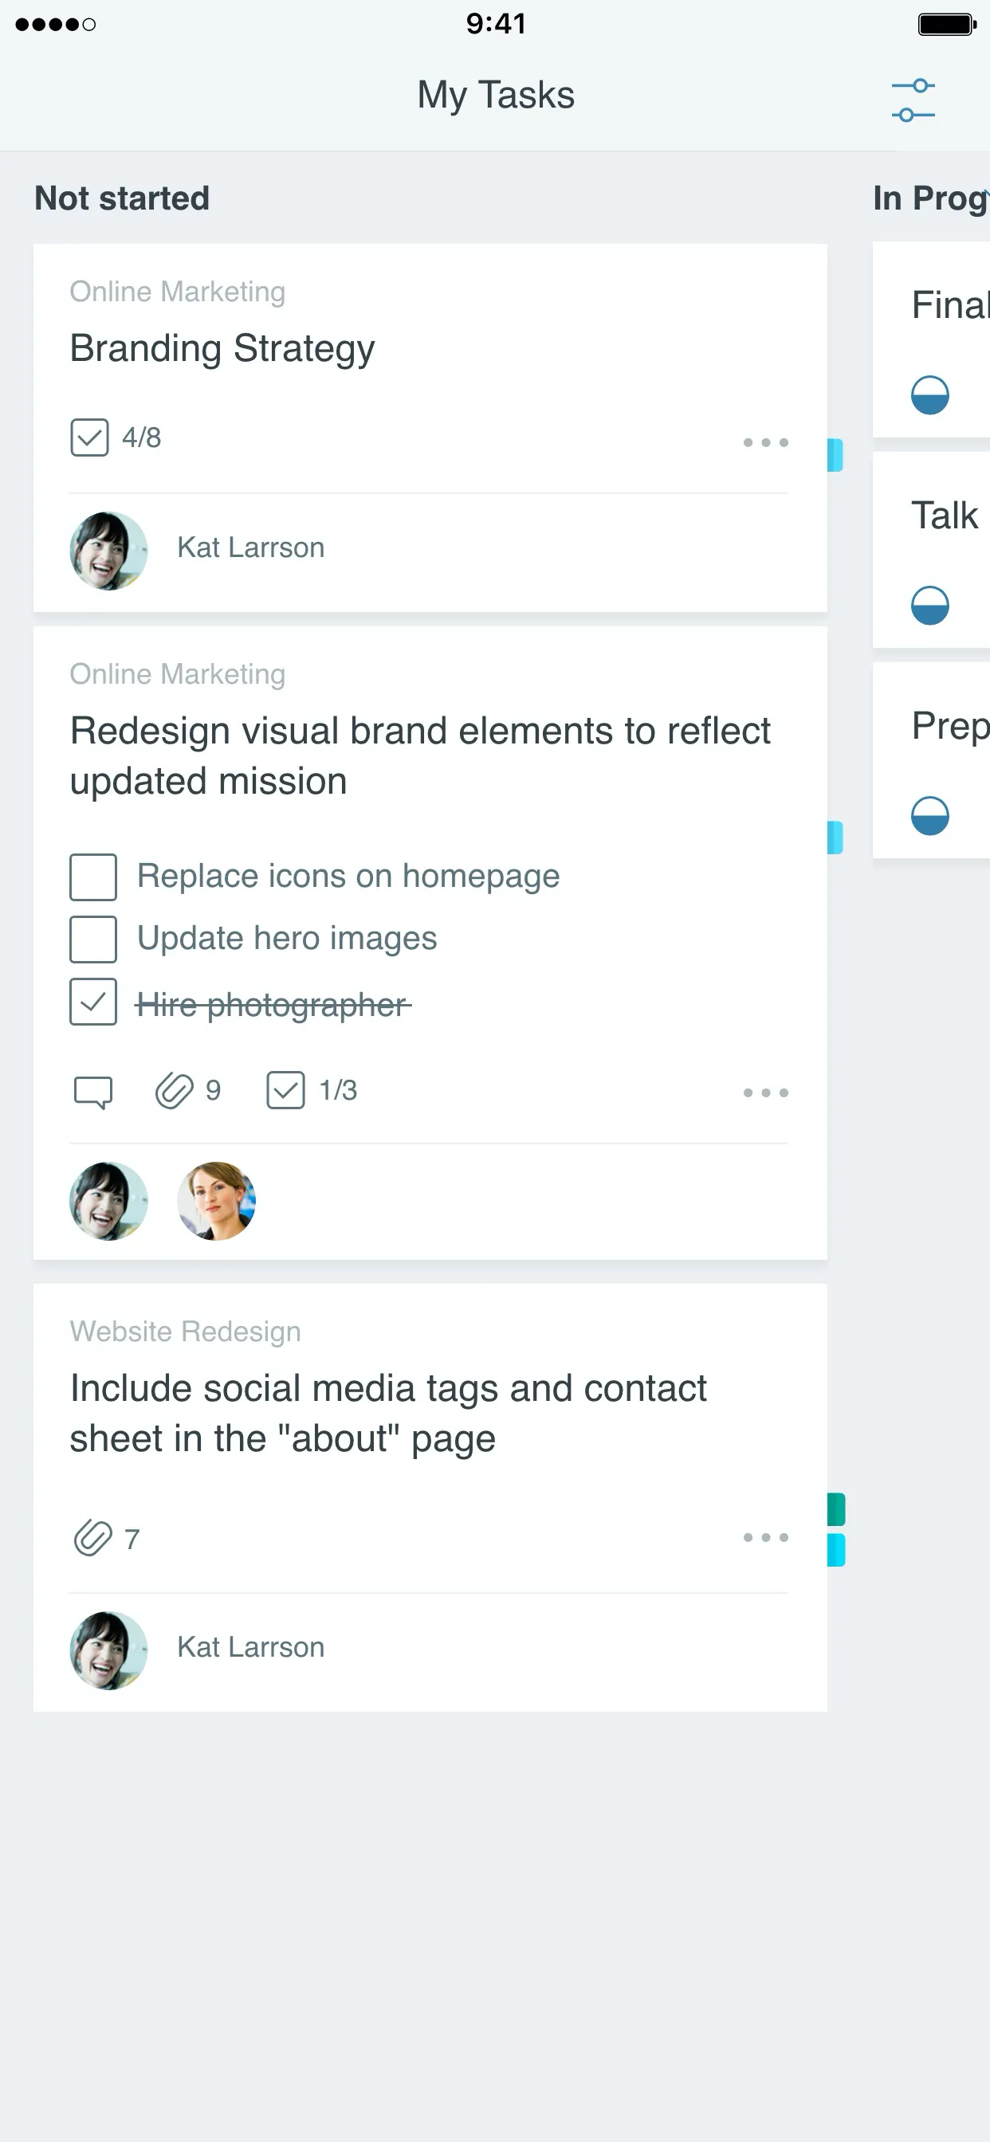Select Online Marketing label above Redesign task

click(x=177, y=674)
